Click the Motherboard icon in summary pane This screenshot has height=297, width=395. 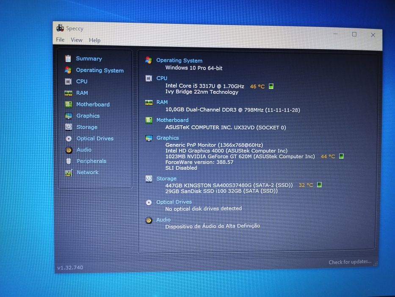pos(149,120)
